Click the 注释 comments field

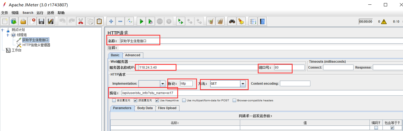(261, 48)
